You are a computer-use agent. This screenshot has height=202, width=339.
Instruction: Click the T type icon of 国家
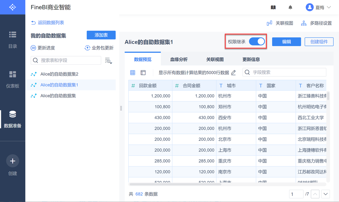[x=261, y=86]
